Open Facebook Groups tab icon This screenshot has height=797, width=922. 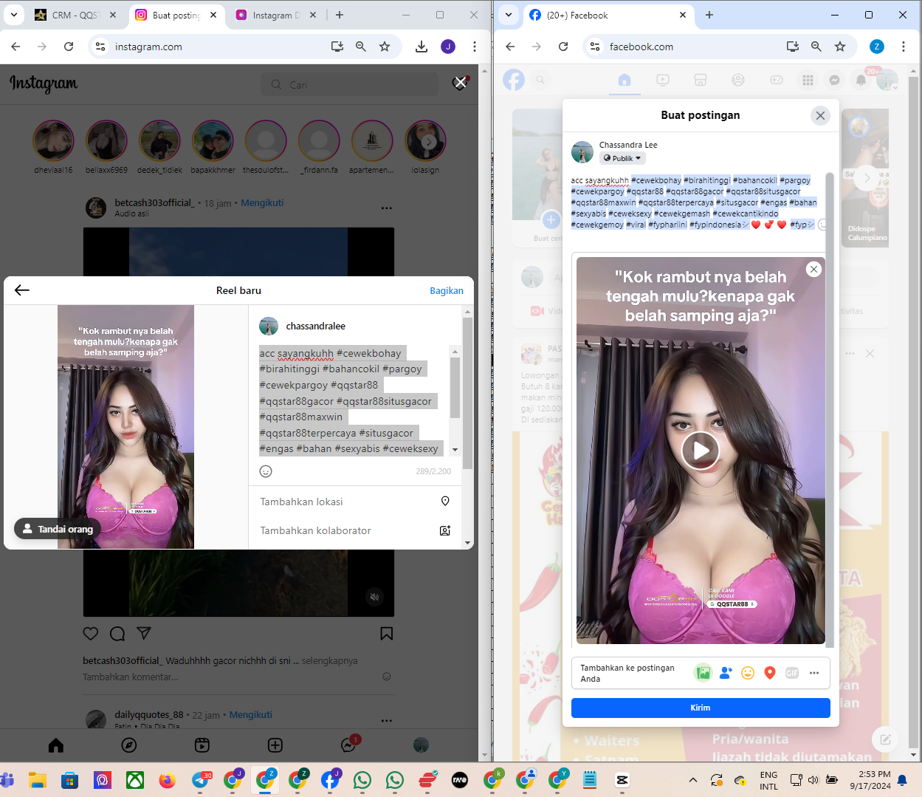coord(738,80)
